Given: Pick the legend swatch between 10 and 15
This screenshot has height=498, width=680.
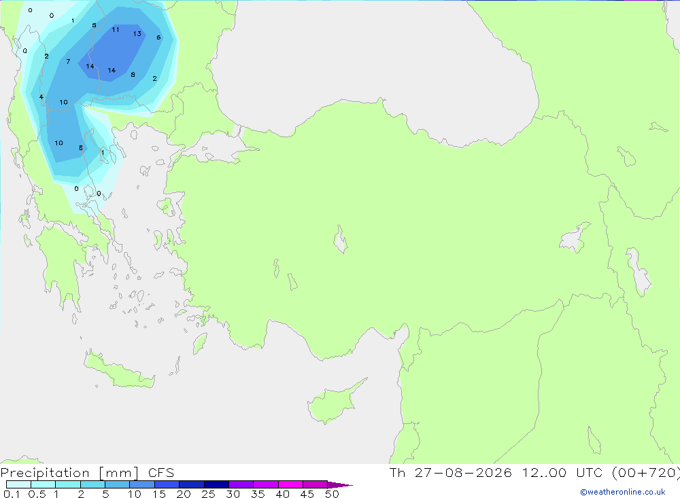Looking at the screenshot, I should click(x=142, y=484).
